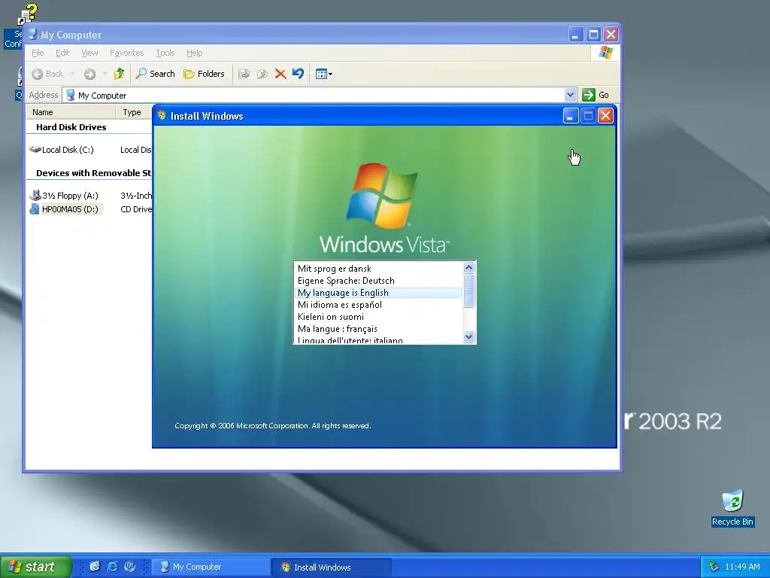Open the Start menu

click(35, 567)
